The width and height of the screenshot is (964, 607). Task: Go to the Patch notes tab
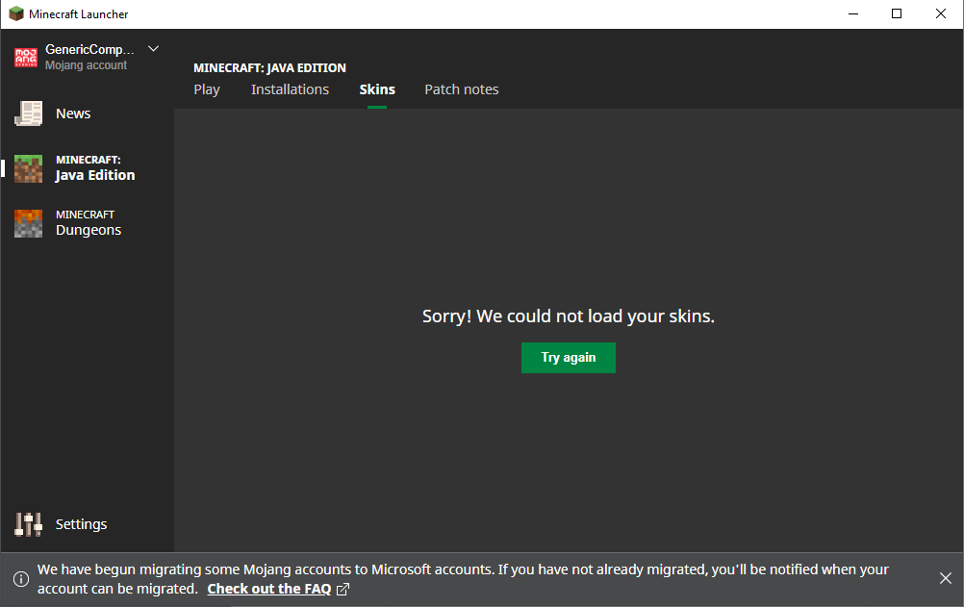(462, 89)
